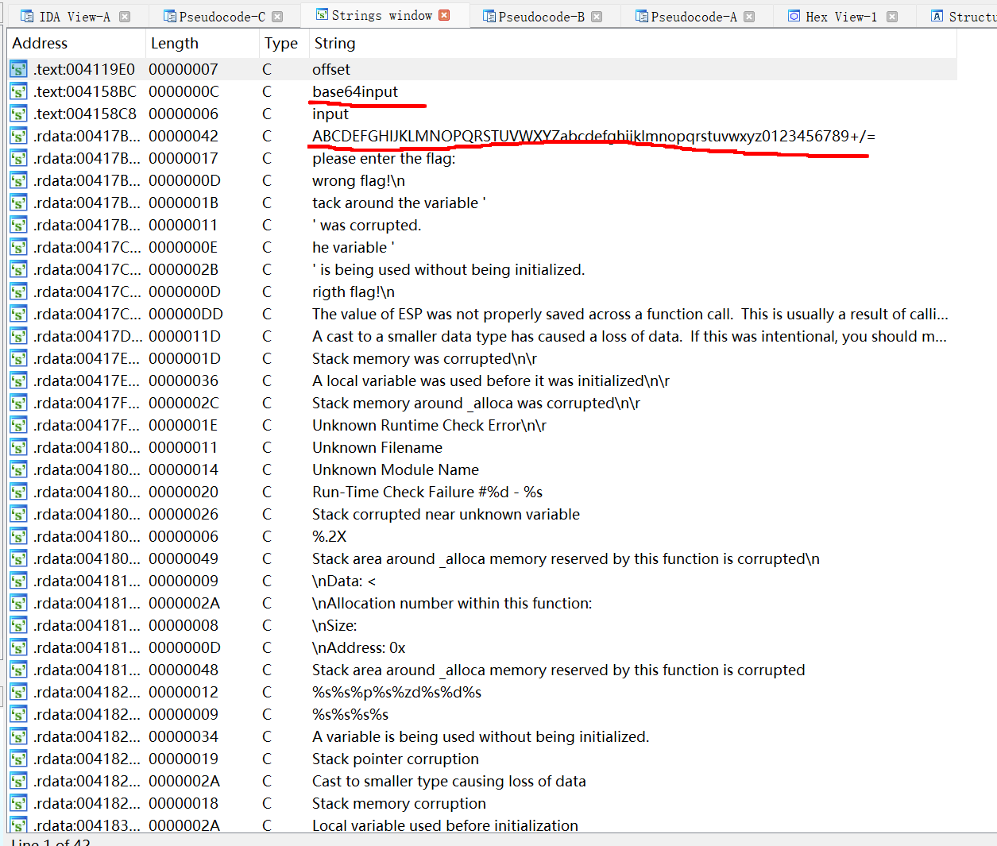The image size is (997, 846).
Task: Close the IDA View-A tab
Action: 125,17
